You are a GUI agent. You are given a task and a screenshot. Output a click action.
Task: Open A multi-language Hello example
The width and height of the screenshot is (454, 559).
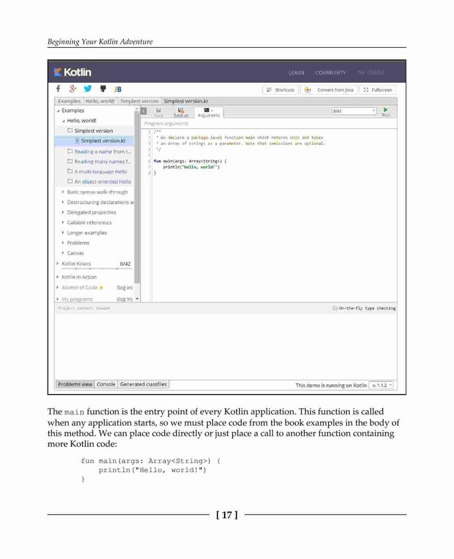pyautogui.click(x=100, y=171)
